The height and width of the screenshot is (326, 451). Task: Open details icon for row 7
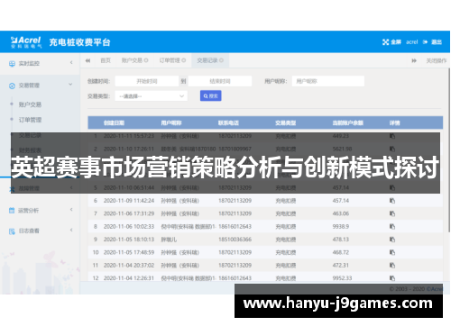click(x=392, y=213)
